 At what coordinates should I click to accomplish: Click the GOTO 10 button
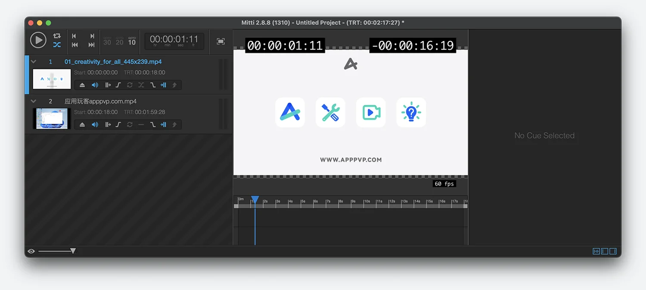pyautogui.click(x=132, y=41)
